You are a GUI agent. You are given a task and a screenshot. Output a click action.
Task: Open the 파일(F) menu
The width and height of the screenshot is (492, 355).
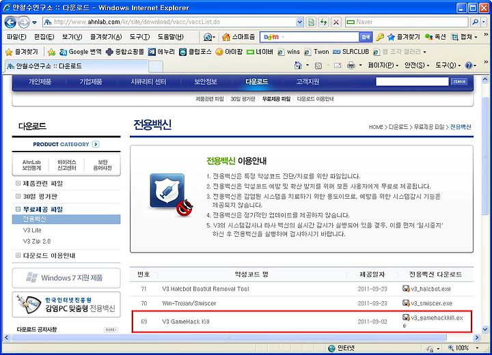16,37
